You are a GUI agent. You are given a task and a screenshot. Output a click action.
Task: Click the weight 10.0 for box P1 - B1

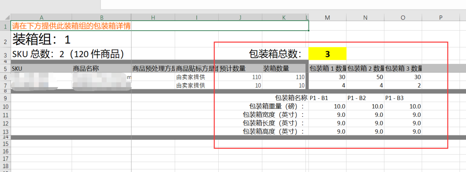click(340, 106)
